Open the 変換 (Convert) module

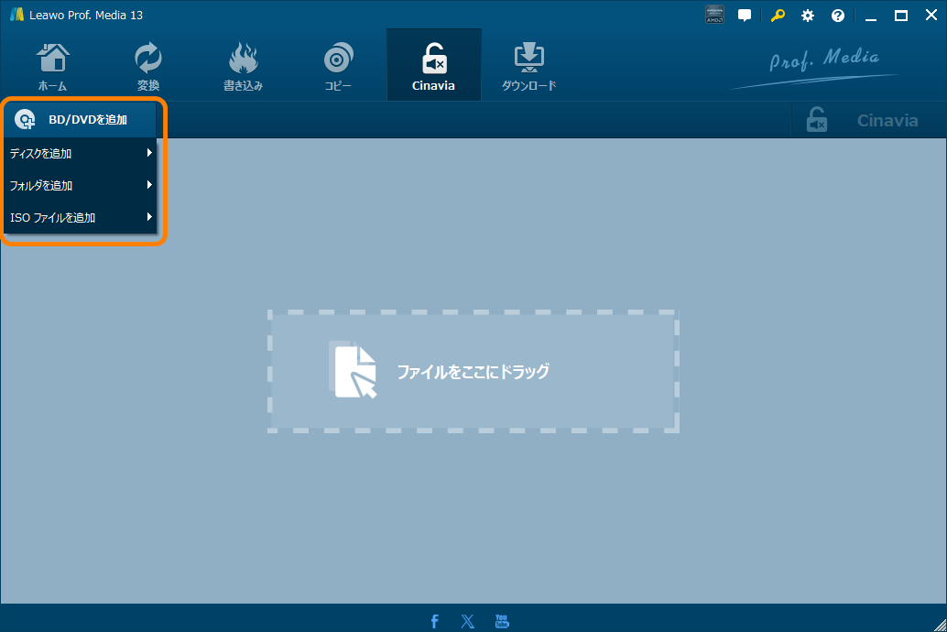coord(148,65)
